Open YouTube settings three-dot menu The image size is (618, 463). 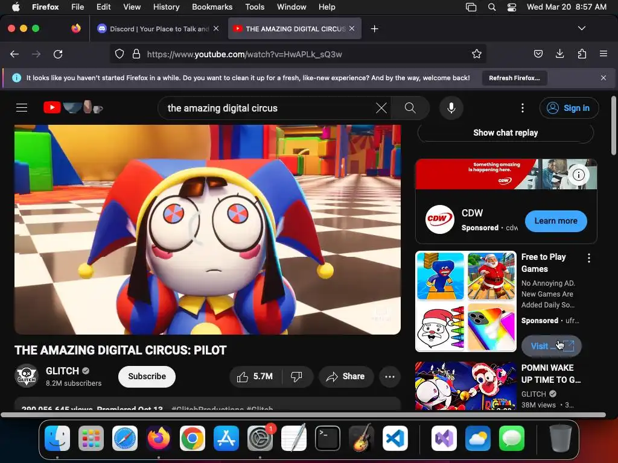523,108
